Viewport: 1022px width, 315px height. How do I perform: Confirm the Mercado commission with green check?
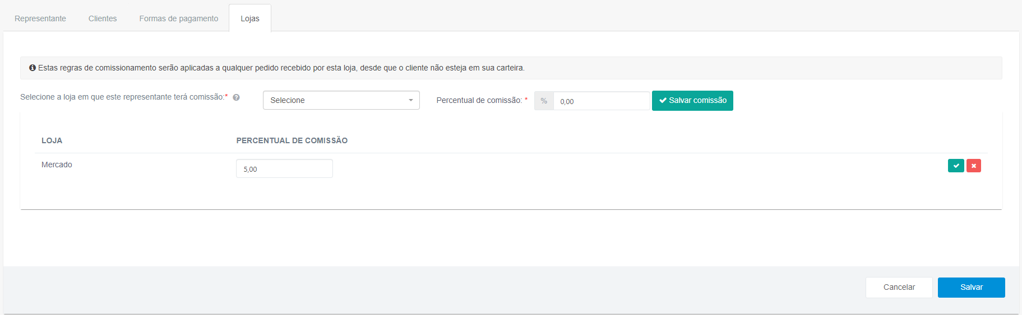click(956, 166)
